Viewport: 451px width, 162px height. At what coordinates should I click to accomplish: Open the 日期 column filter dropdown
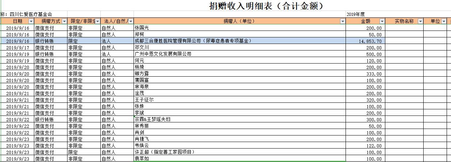point(31,21)
